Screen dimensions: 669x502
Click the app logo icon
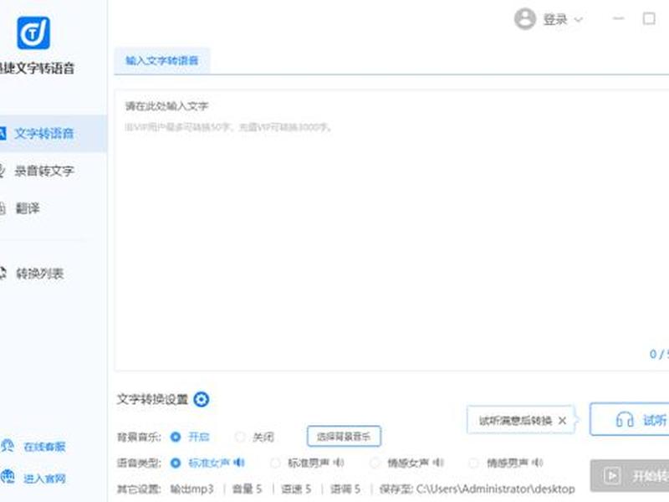33,33
